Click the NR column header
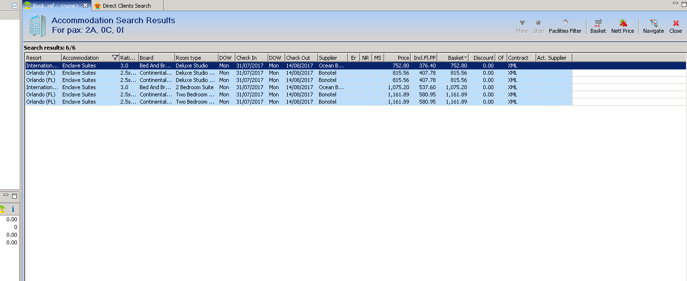The image size is (687, 281). coord(365,58)
